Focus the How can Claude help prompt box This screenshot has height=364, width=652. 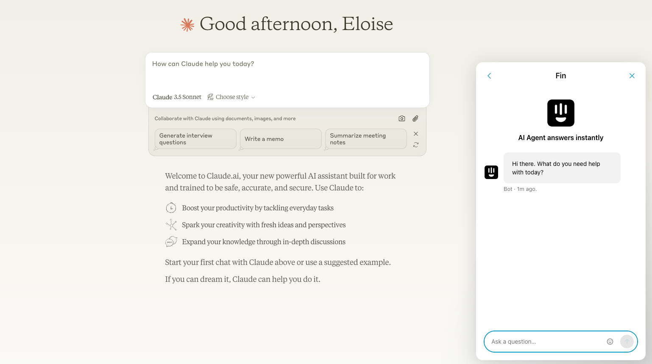[x=287, y=72]
